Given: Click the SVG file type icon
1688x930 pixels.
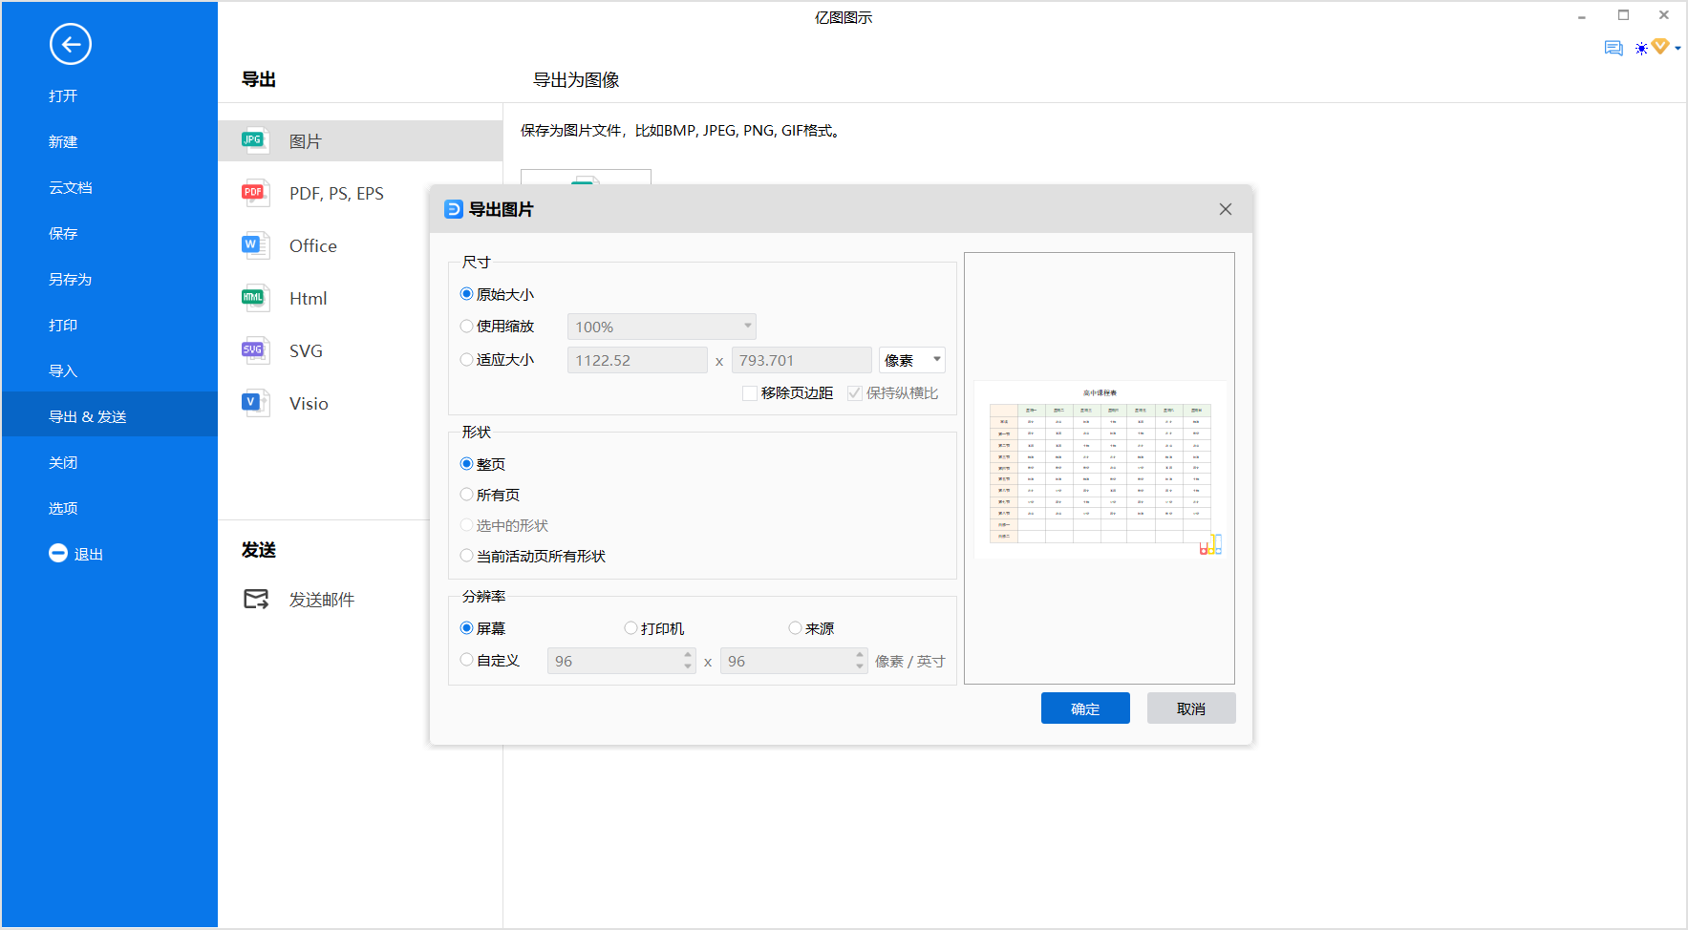Looking at the screenshot, I should pos(255,350).
